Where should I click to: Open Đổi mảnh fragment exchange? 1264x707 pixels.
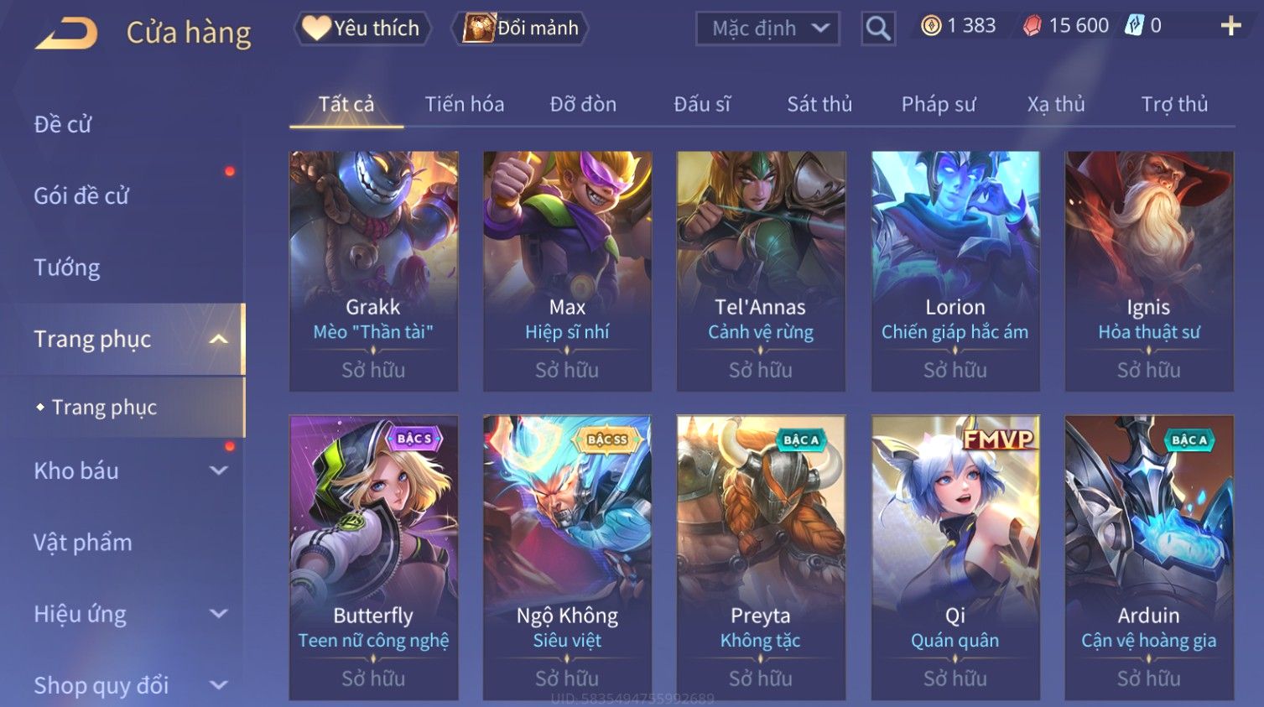pos(520,28)
